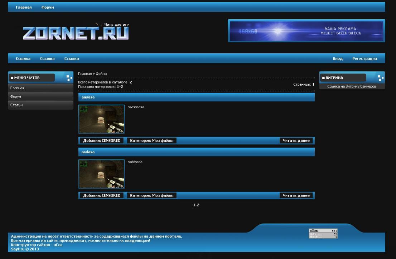Open the aasasa entry screenshot thumbnail

[x=101, y=119]
